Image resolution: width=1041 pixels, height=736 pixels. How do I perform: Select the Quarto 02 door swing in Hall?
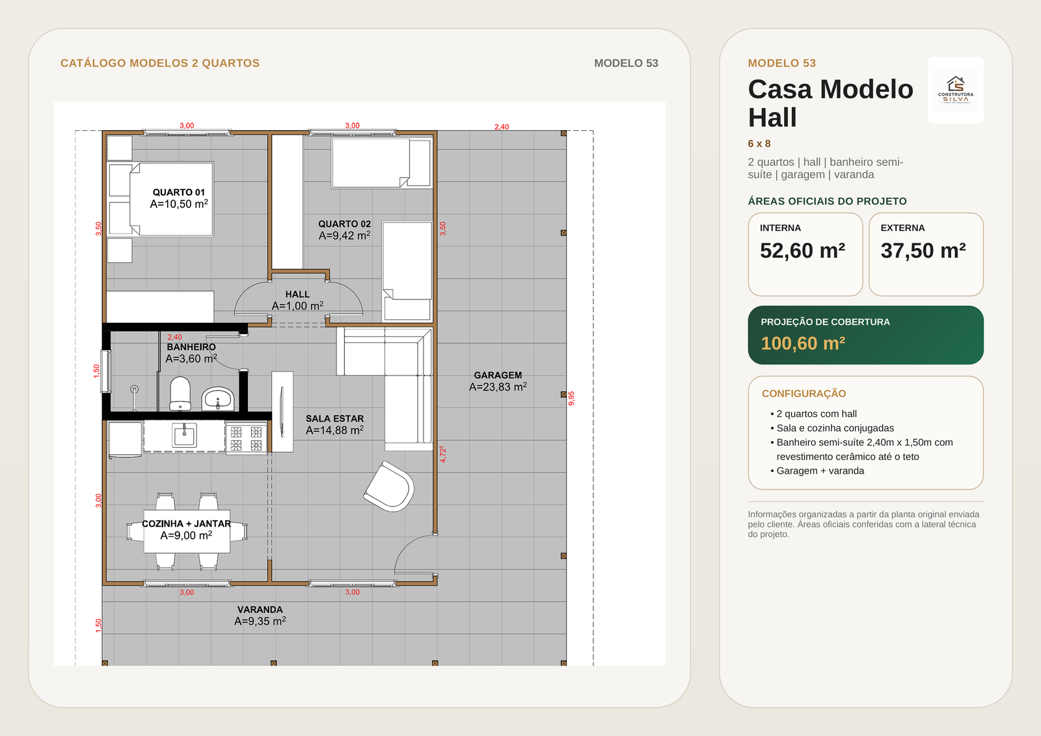[344, 299]
